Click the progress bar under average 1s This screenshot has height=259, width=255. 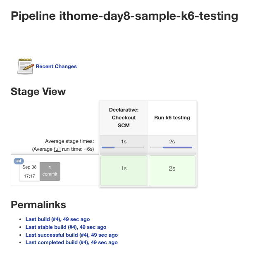(x=124, y=147)
